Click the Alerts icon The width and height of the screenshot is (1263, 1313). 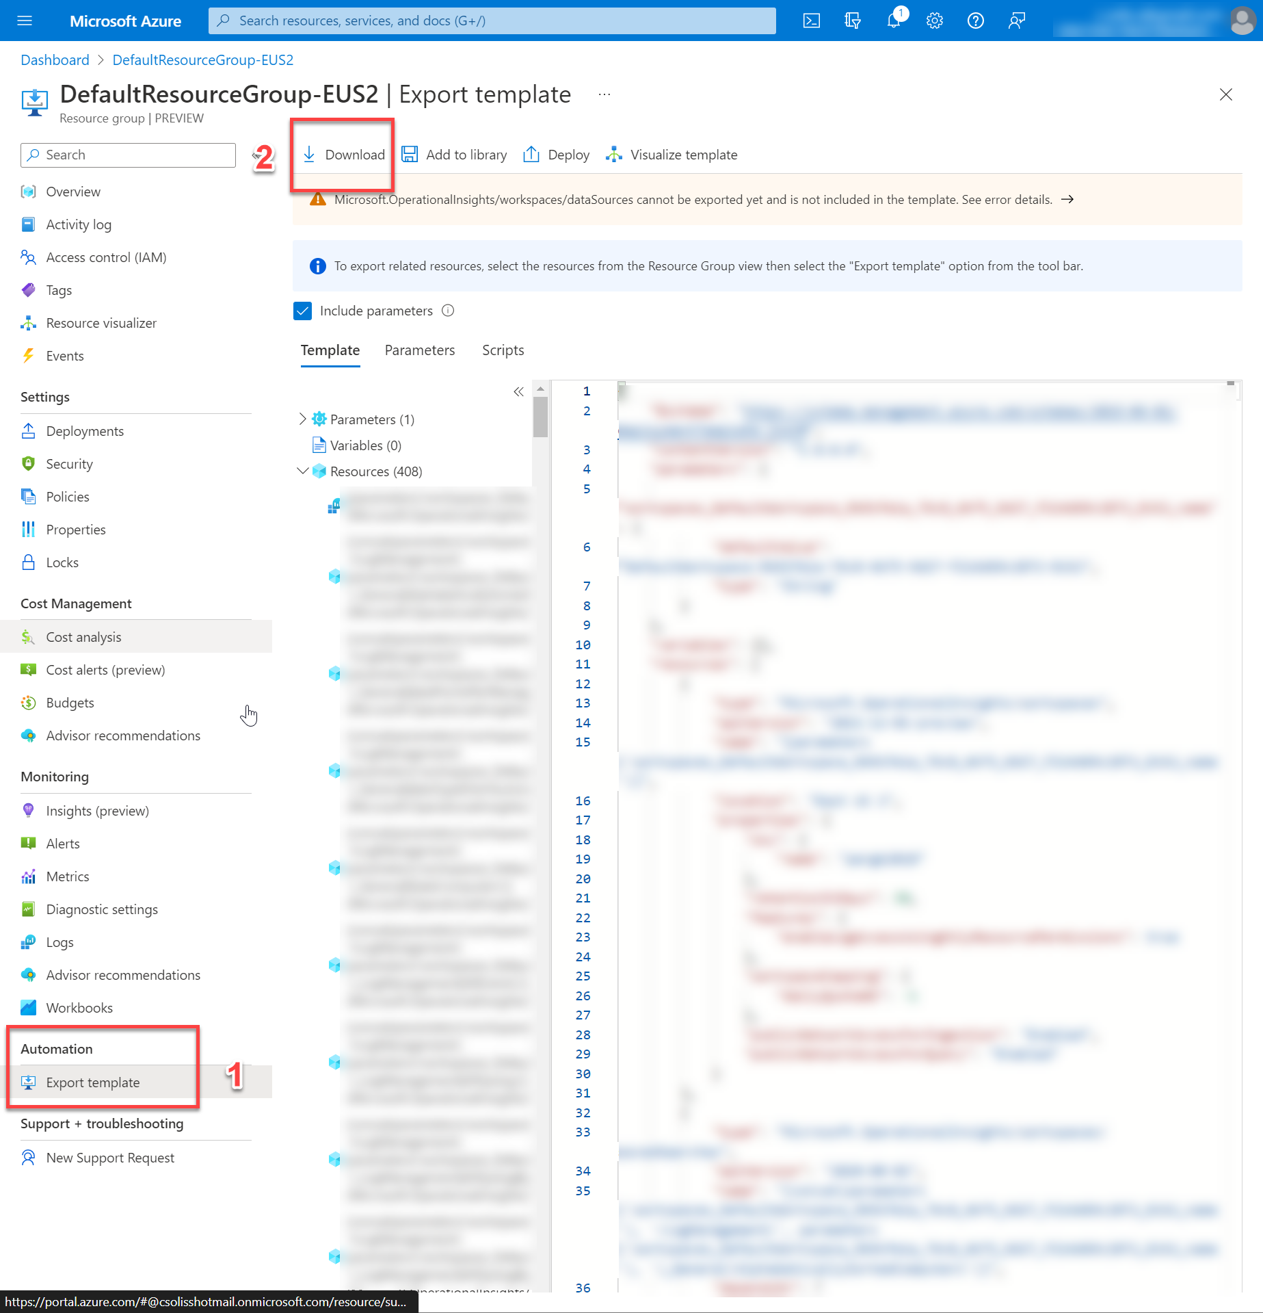[28, 844]
